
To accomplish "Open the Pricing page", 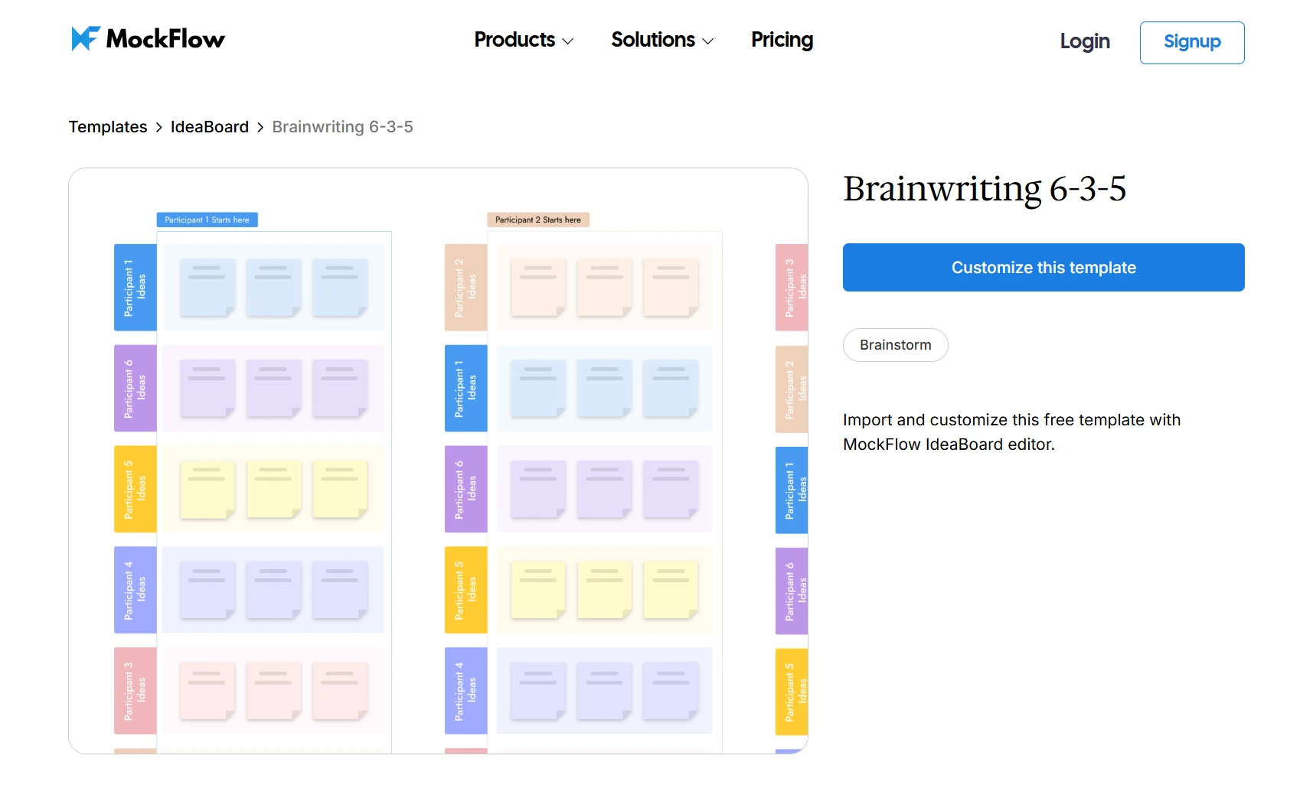I will (x=782, y=40).
